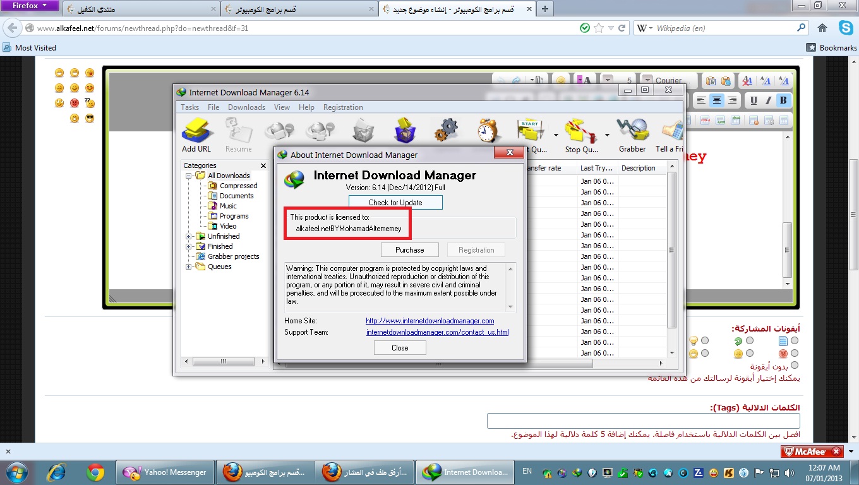This screenshot has width=859, height=485.
Task: Click the Grabber toolbar icon
Action: pos(632,135)
